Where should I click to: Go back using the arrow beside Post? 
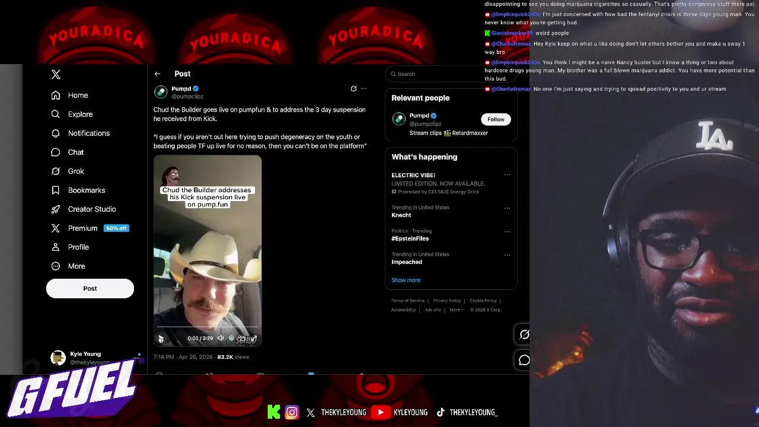157,74
